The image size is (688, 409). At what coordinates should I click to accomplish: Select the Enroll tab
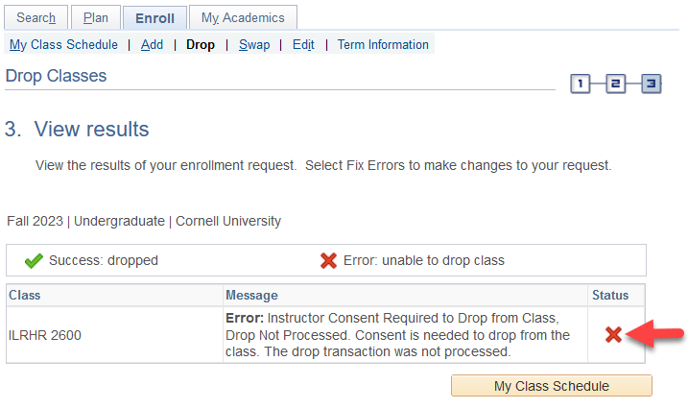(x=154, y=17)
